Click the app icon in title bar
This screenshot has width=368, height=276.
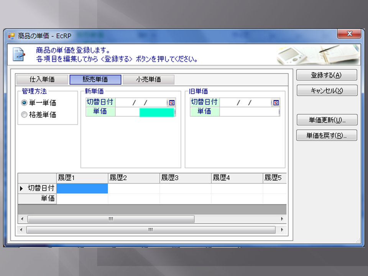tap(11, 35)
